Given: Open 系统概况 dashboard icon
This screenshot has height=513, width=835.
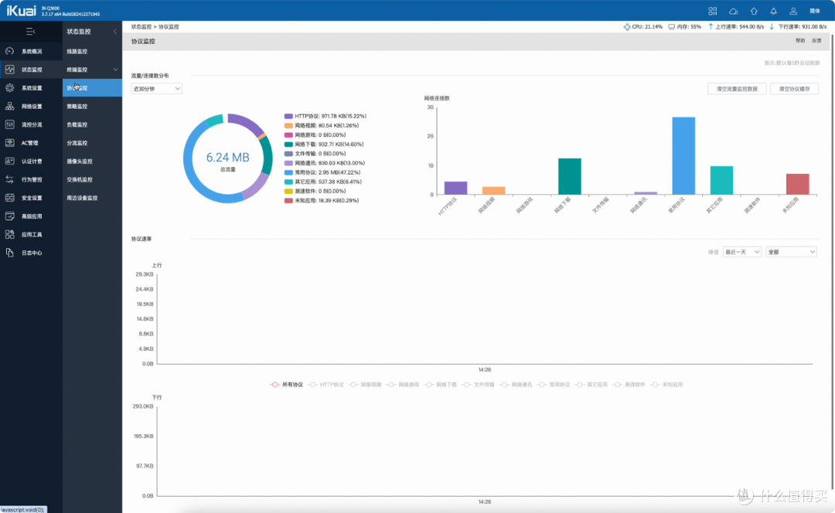Looking at the screenshot, I should pos(9,51).
